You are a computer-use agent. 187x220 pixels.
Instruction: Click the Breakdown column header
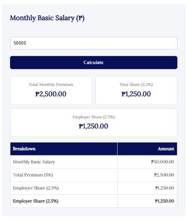click(64, 149)
